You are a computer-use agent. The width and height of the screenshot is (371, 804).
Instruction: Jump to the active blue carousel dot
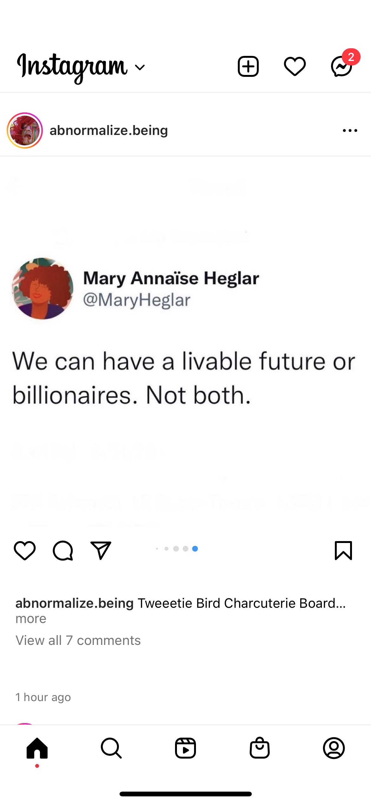point(195,549)
